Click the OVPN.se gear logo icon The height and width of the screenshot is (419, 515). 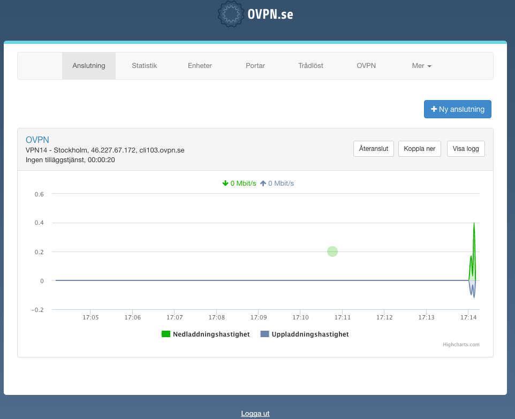tap(231, 14)
